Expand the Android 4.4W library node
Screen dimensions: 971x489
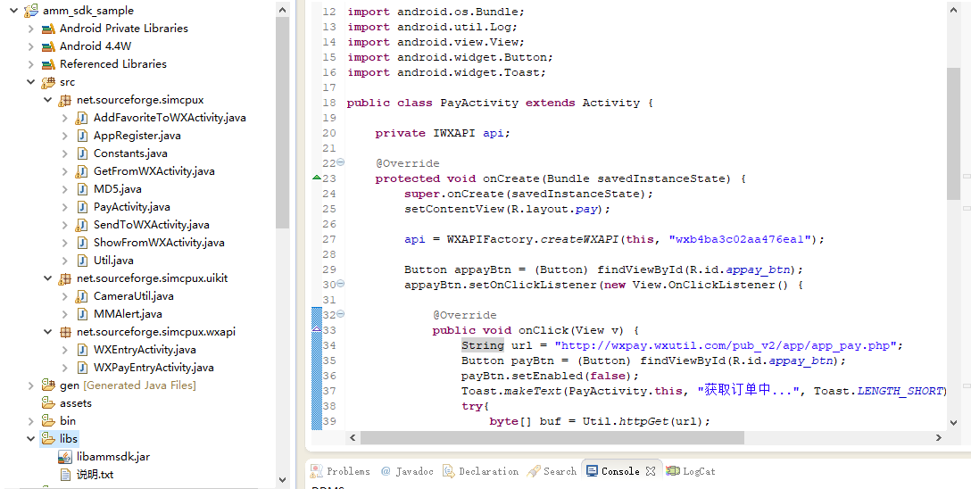coord(30,46)
